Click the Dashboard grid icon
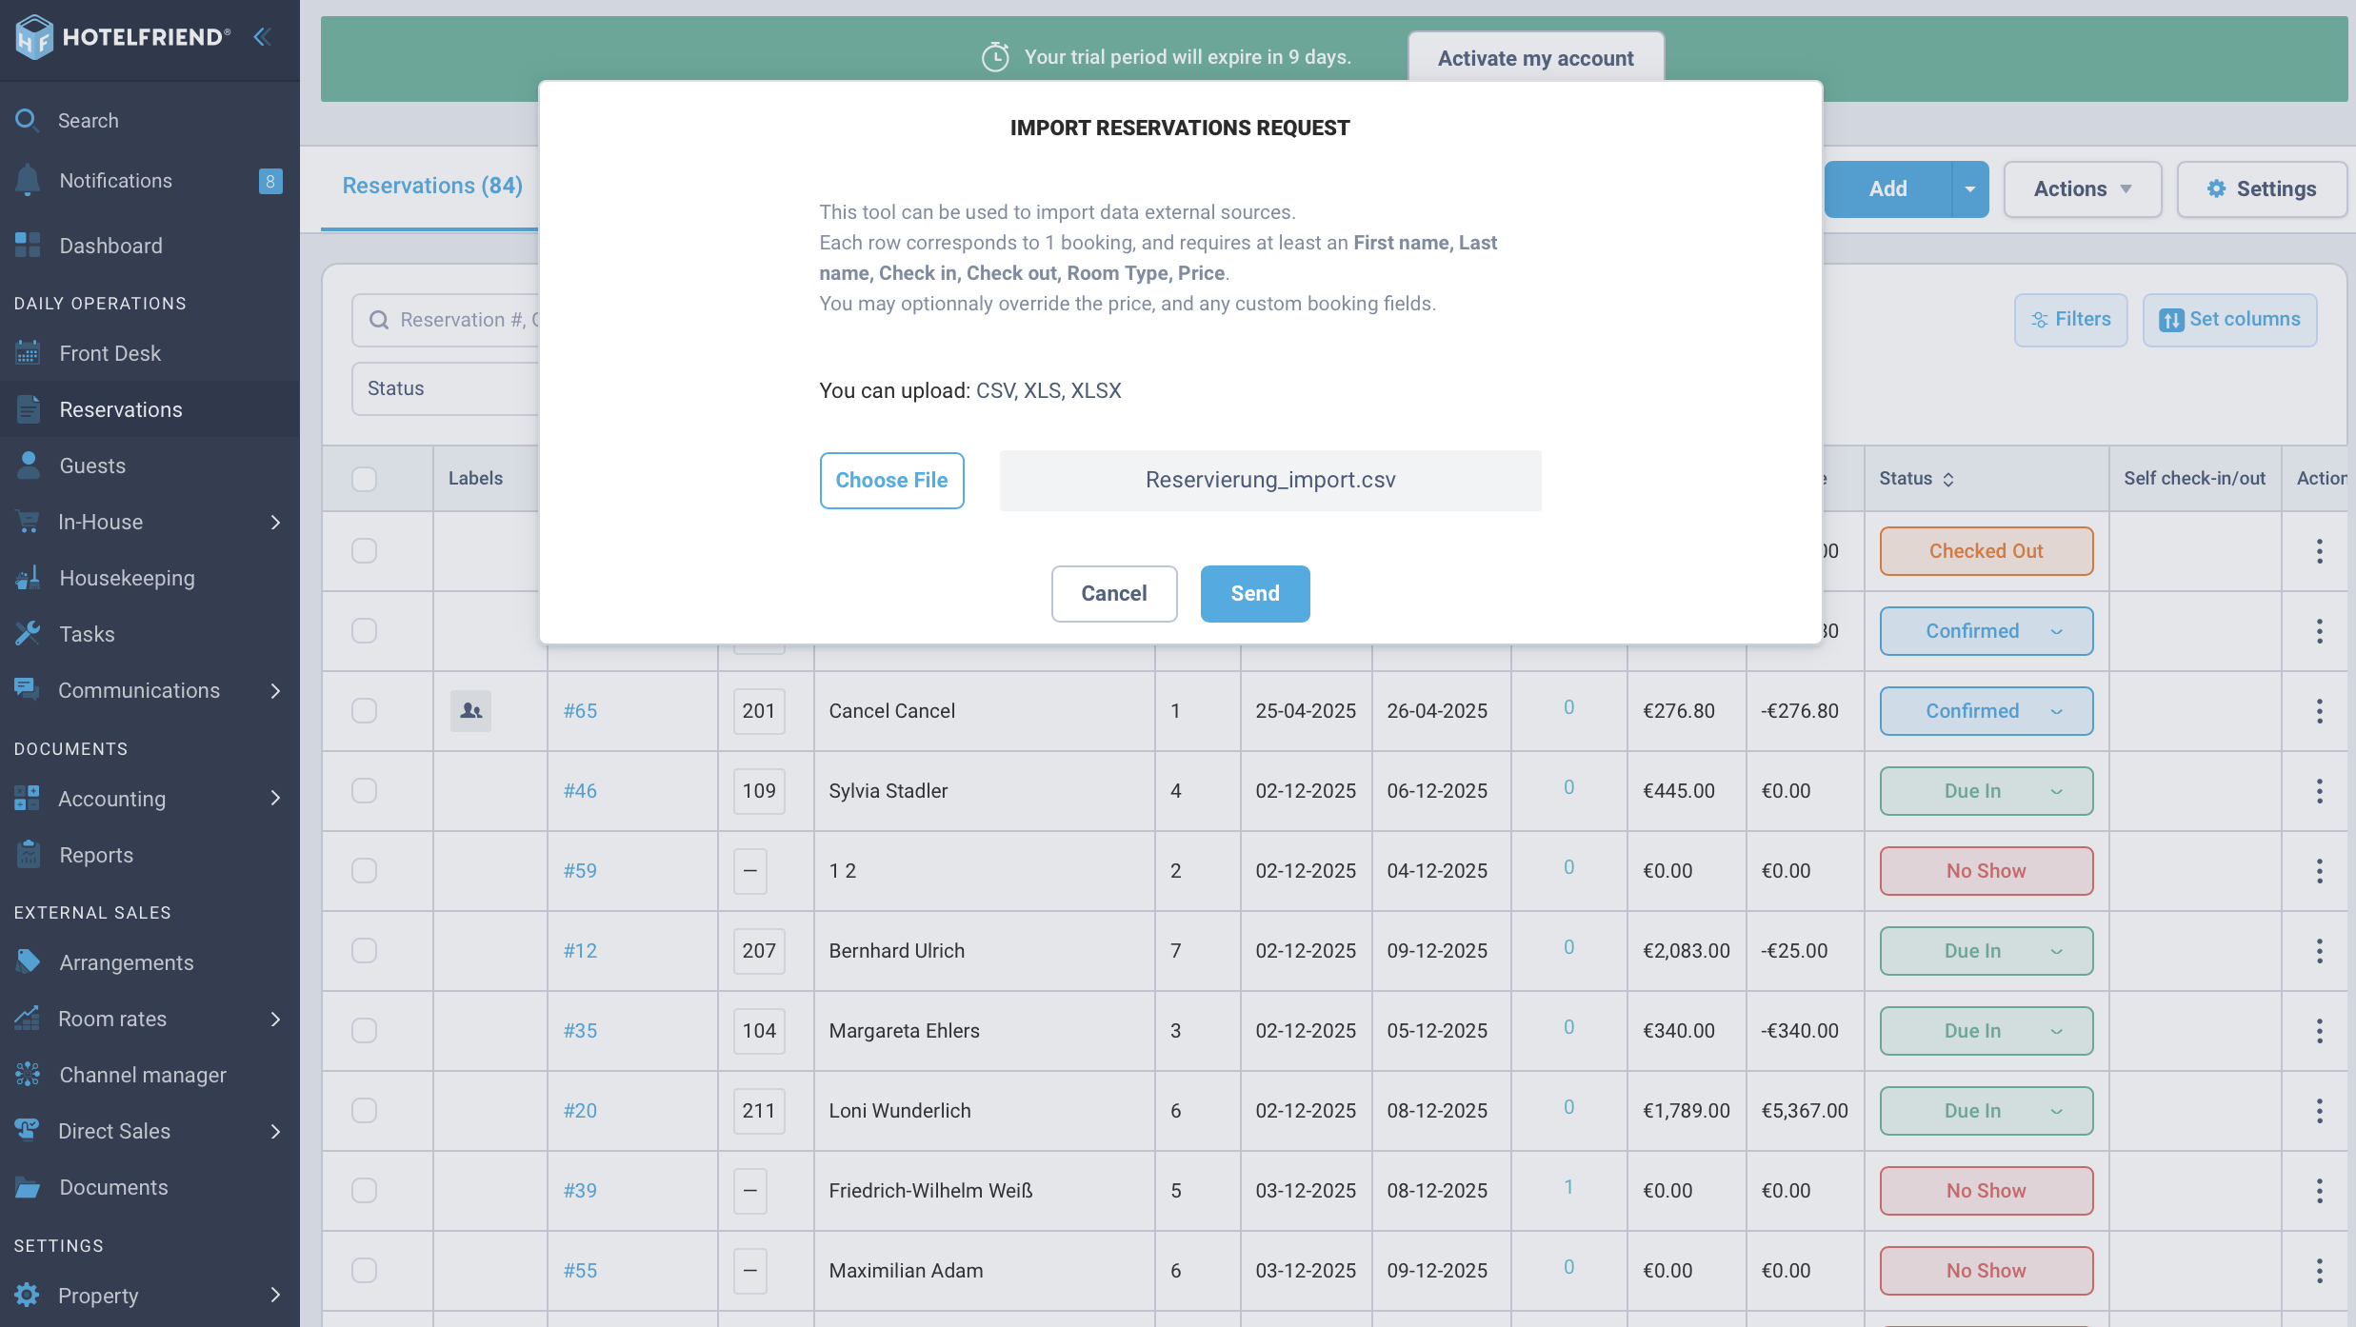The image size is (2356, 1327). point(28,245)
